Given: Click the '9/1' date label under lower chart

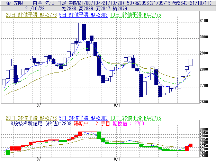Looking at the screenshot, I should (40, 159).
